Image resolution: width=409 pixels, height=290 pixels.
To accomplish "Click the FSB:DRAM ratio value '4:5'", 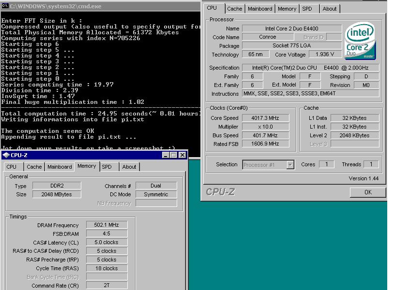I will pos(106,233).
